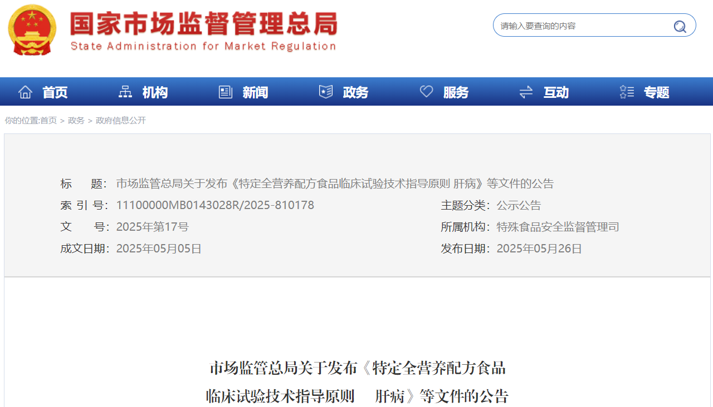Image resolution: width=713 pixels, height=407 pixels.
Task: Click the 首页 breadcrumb link
Action: pos(48,121)
